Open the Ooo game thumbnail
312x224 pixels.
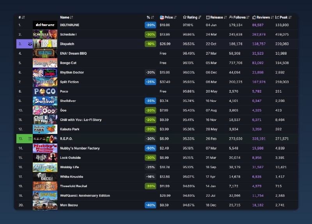pyautogui.click(x=45, y=110)
